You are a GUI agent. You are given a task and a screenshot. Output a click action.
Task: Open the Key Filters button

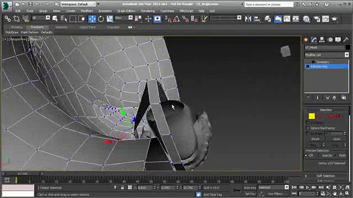(275, 194)
